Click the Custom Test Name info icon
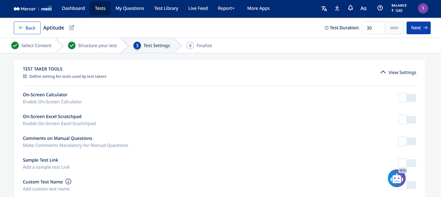The height and width of the screenshot is (197, 441). (x=68, y=182)
